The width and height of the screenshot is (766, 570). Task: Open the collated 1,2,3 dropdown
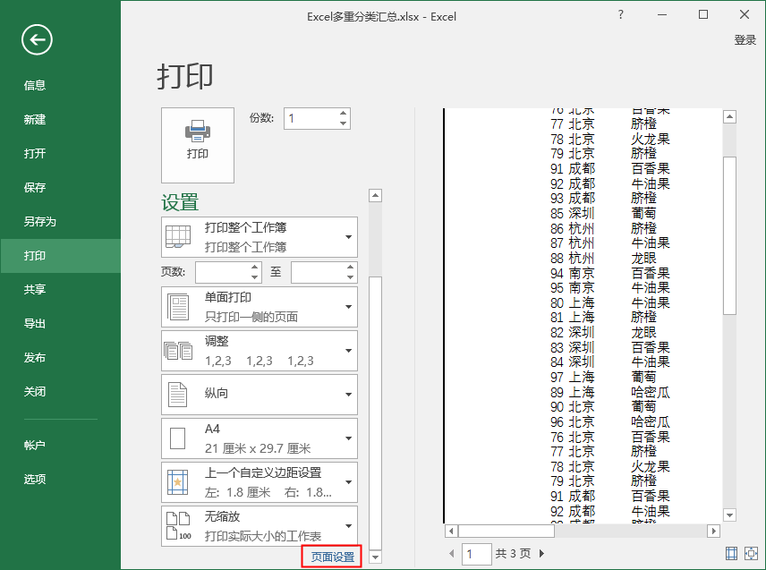coord(260,351)
